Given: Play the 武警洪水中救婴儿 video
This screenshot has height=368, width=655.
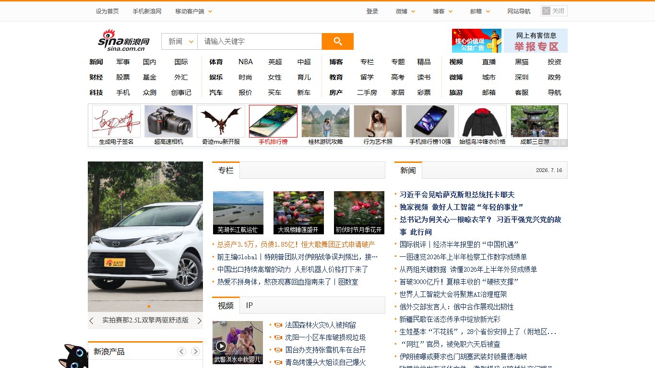Looking at the screenshot, I should click(238, 343).
